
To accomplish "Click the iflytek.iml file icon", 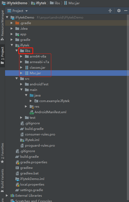I will pyautogui.click(x=22, y=140).
